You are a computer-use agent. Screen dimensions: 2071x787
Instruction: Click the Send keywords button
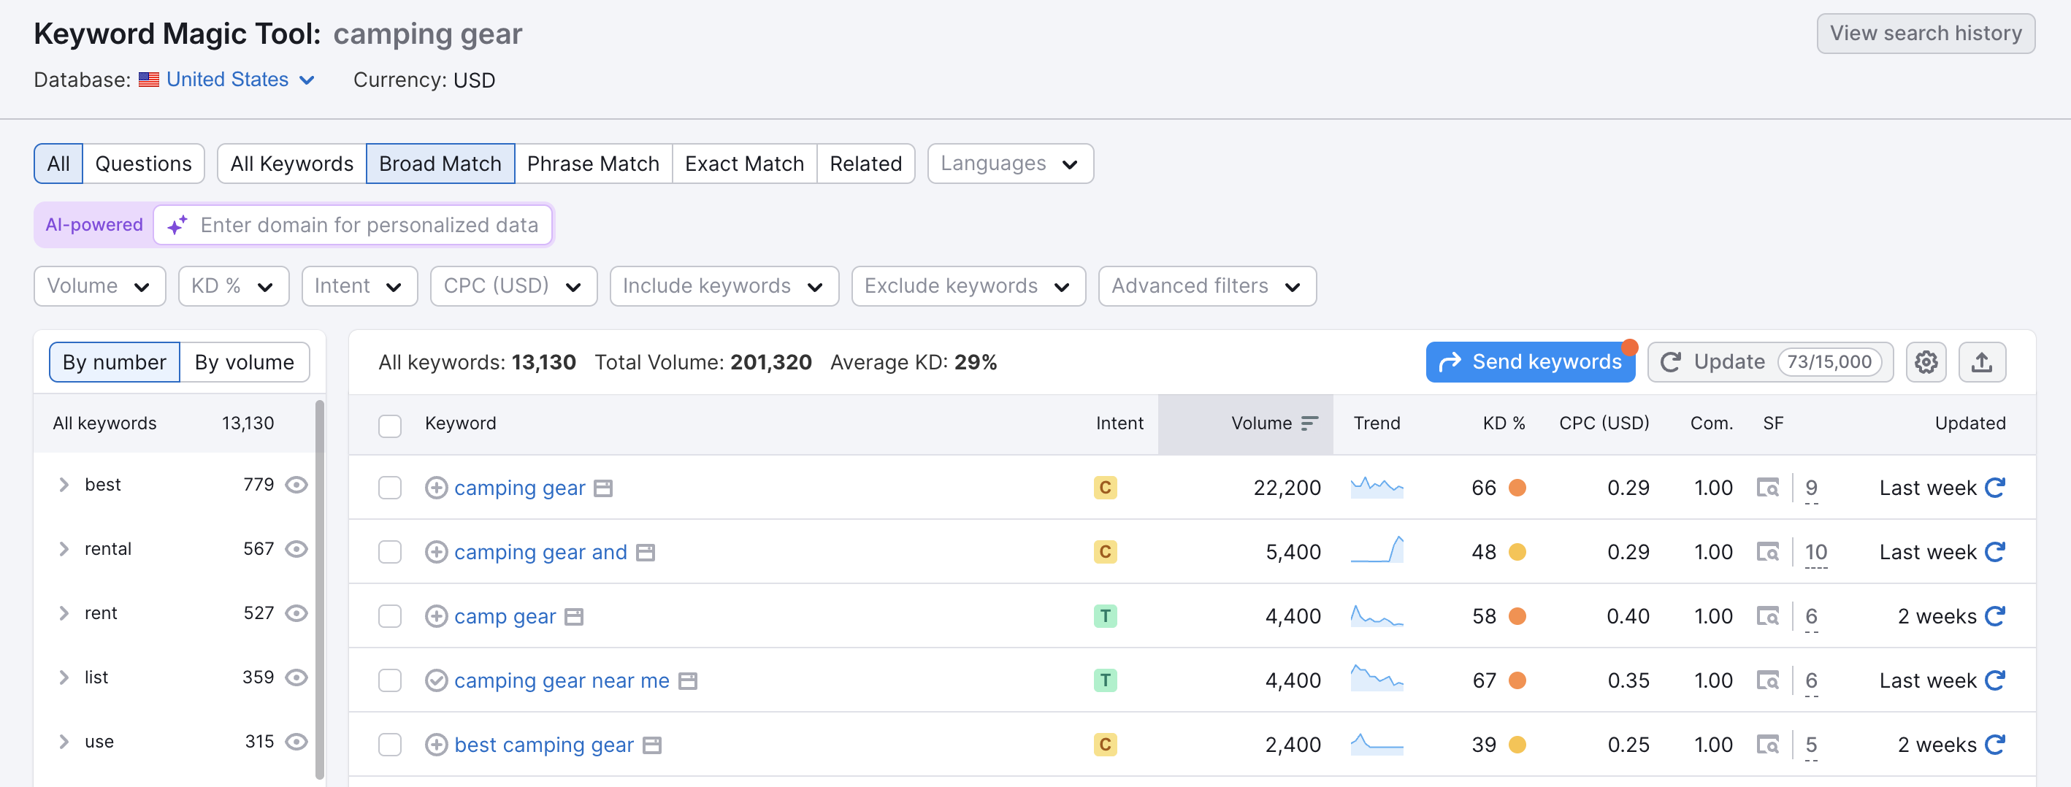[x=1530, y=362]
